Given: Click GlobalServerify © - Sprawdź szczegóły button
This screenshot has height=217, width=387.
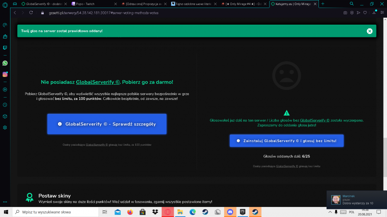Looking at the screenshot, I should tap(107, 124).
